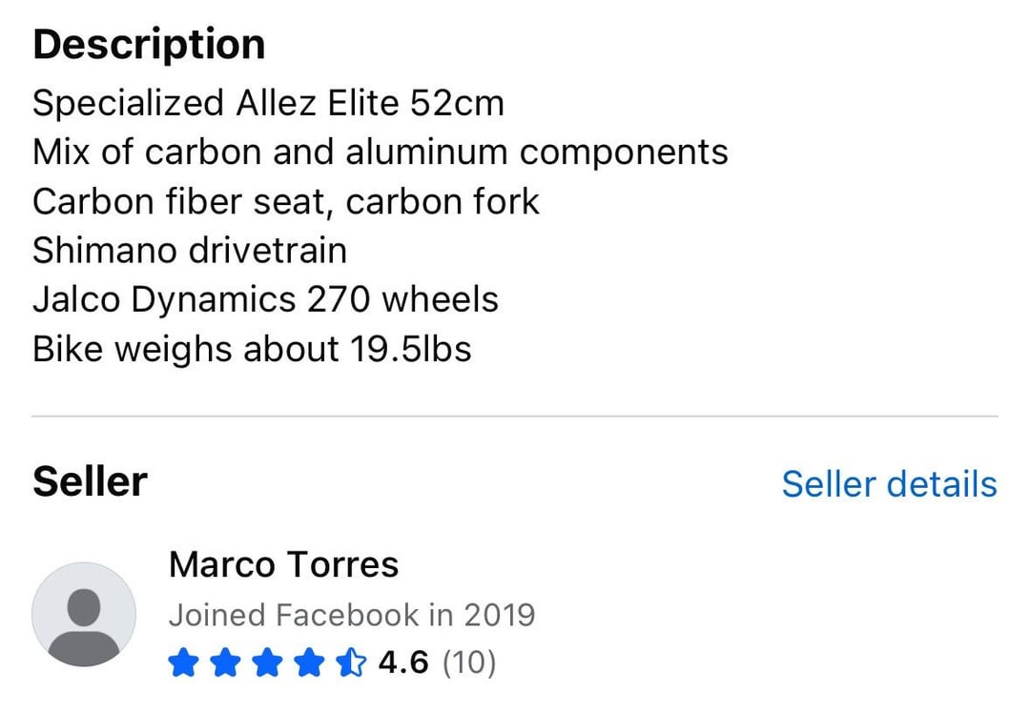
Task: Tap the 4.6 rating score
Action: point(403,662)
